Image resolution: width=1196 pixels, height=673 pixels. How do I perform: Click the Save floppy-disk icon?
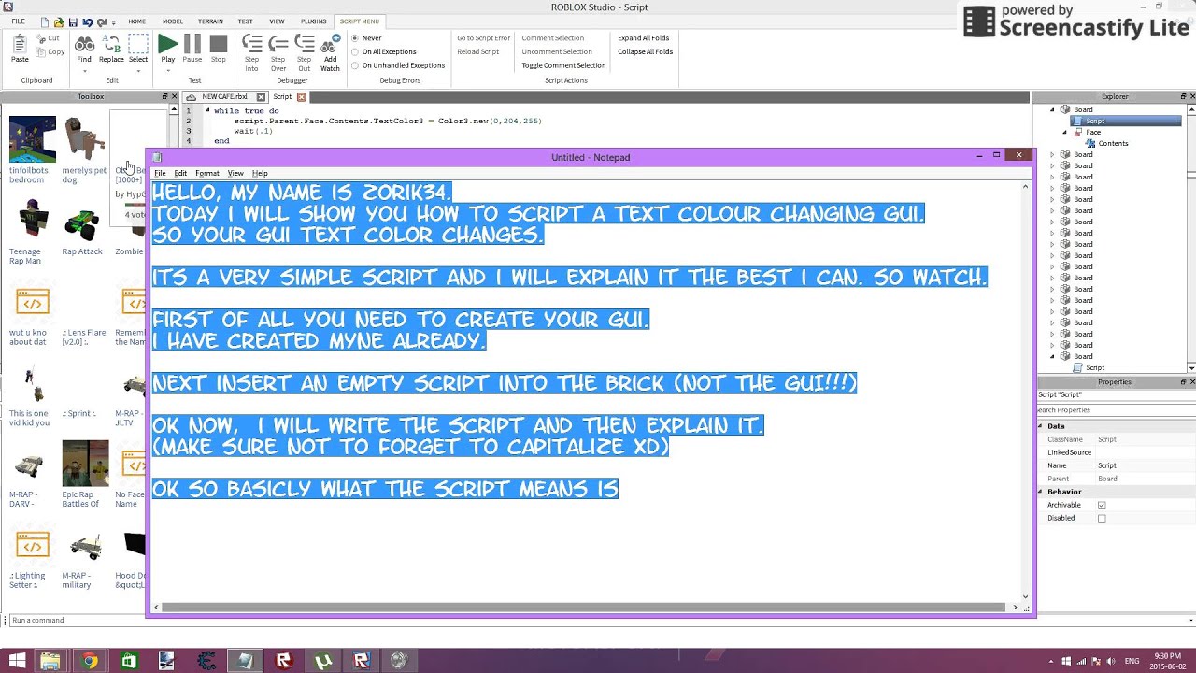pos(74,21)
